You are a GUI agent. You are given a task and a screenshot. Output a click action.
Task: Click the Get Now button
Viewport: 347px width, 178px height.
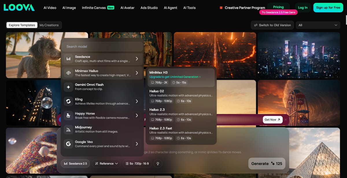tap(273, 120)
